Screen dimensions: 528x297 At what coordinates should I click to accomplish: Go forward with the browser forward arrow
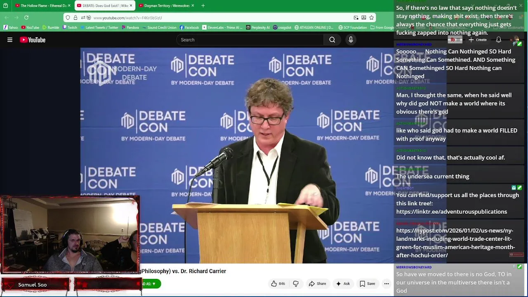16,18
